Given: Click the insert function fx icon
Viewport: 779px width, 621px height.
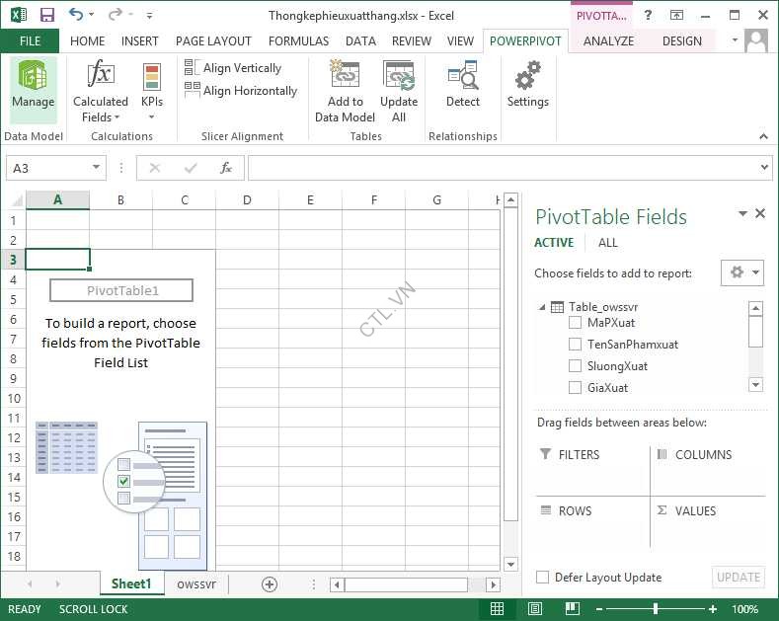Looking at the screenshot, I should 226,168.
